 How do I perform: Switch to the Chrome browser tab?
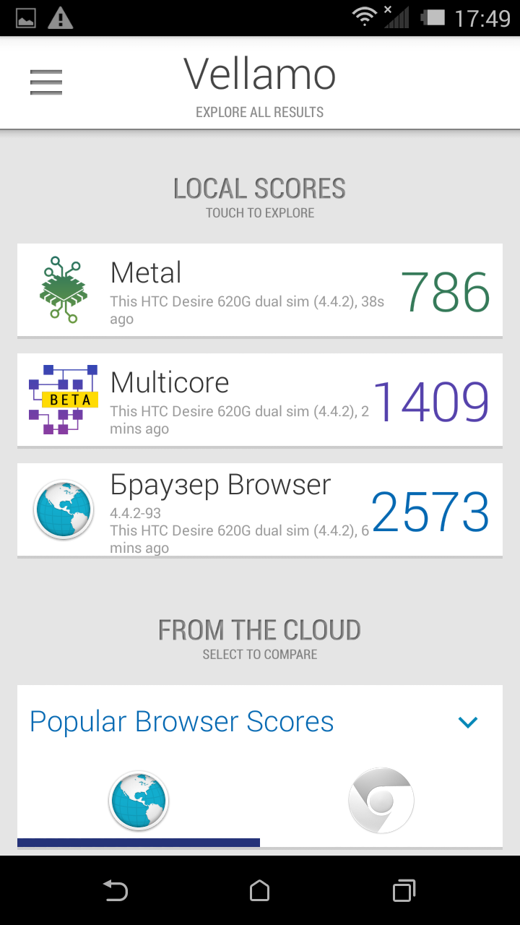click(381, 801)
